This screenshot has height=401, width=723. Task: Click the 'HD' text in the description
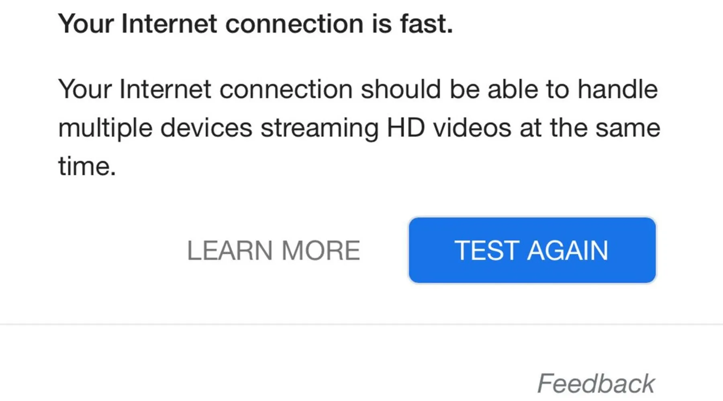[406, 128]
